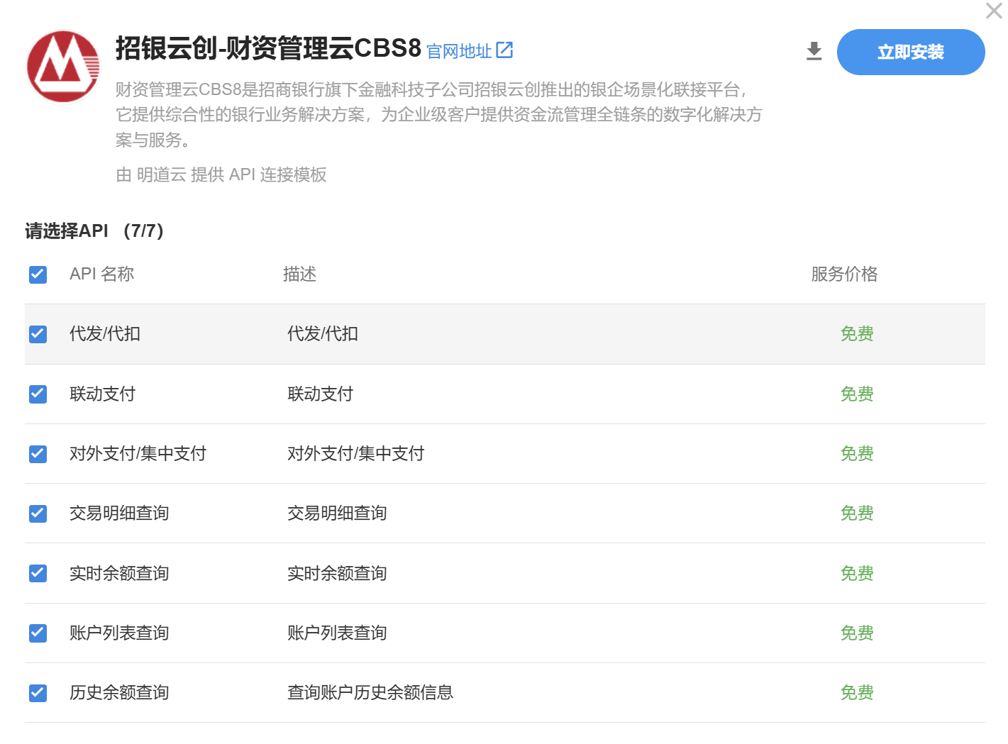Uncheck the 代发/代扣 API checkbox
The image size is (1008, 744).
(38, 334)
